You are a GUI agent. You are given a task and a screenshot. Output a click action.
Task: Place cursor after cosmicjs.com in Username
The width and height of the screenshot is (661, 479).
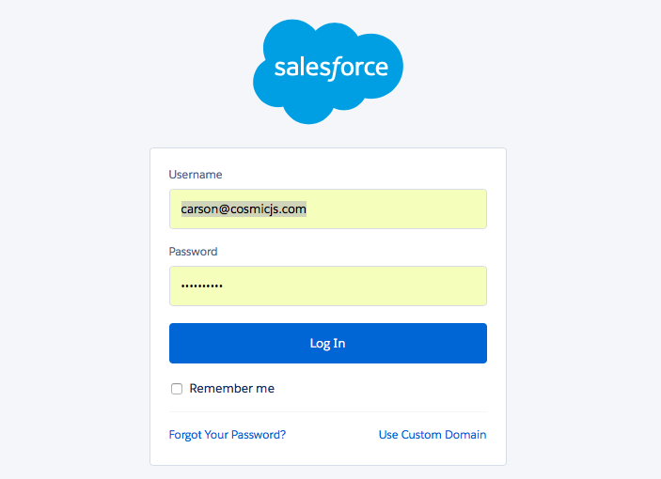click(307, 209)
